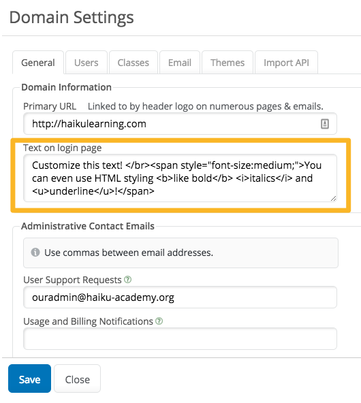Click the 'User Support Requests' label
Image resolution: width=361 pixels, height=403 pixels.
point(72,280)
